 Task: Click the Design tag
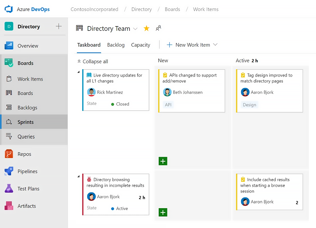coord(249,105)
